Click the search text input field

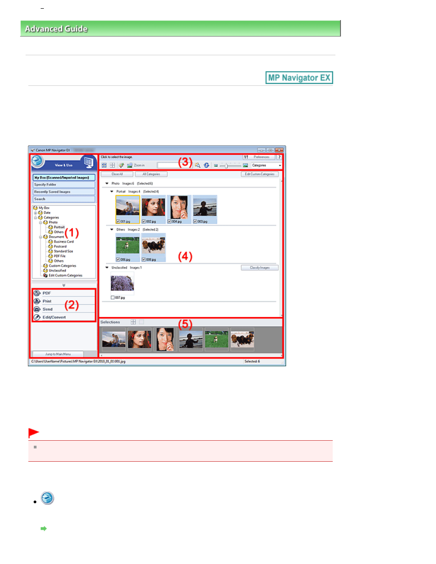[x=175, y=165]
